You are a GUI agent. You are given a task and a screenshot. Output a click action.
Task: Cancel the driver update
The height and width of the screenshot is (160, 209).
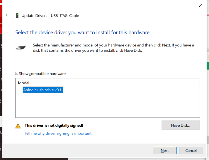pos(191,150)
